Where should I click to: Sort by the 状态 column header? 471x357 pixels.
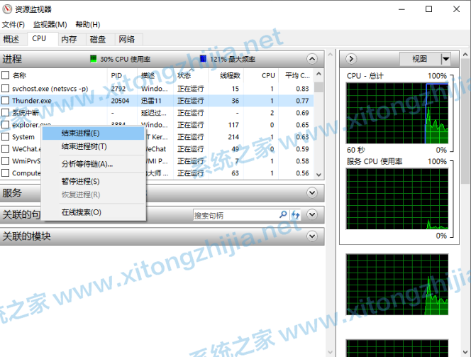[x=190, y=75]
